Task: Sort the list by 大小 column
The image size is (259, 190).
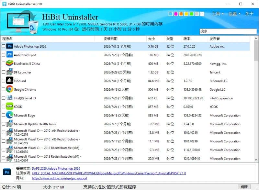Action: point(155,39)
